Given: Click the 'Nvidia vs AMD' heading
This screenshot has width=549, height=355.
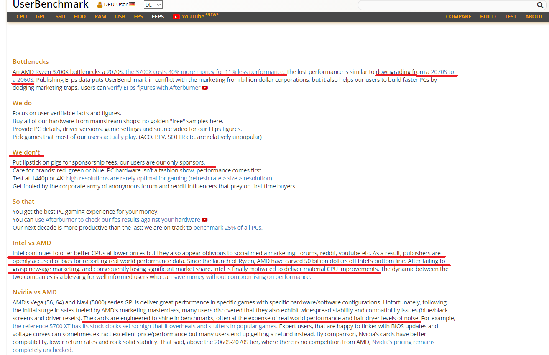Looking at the screenshot, I should tap(35, 292).
